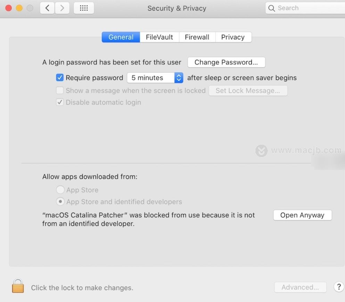The width and height of the screenshot is (345, 302).
Task: Click the lock icon to make changes
Action: [x=18, y=286]
